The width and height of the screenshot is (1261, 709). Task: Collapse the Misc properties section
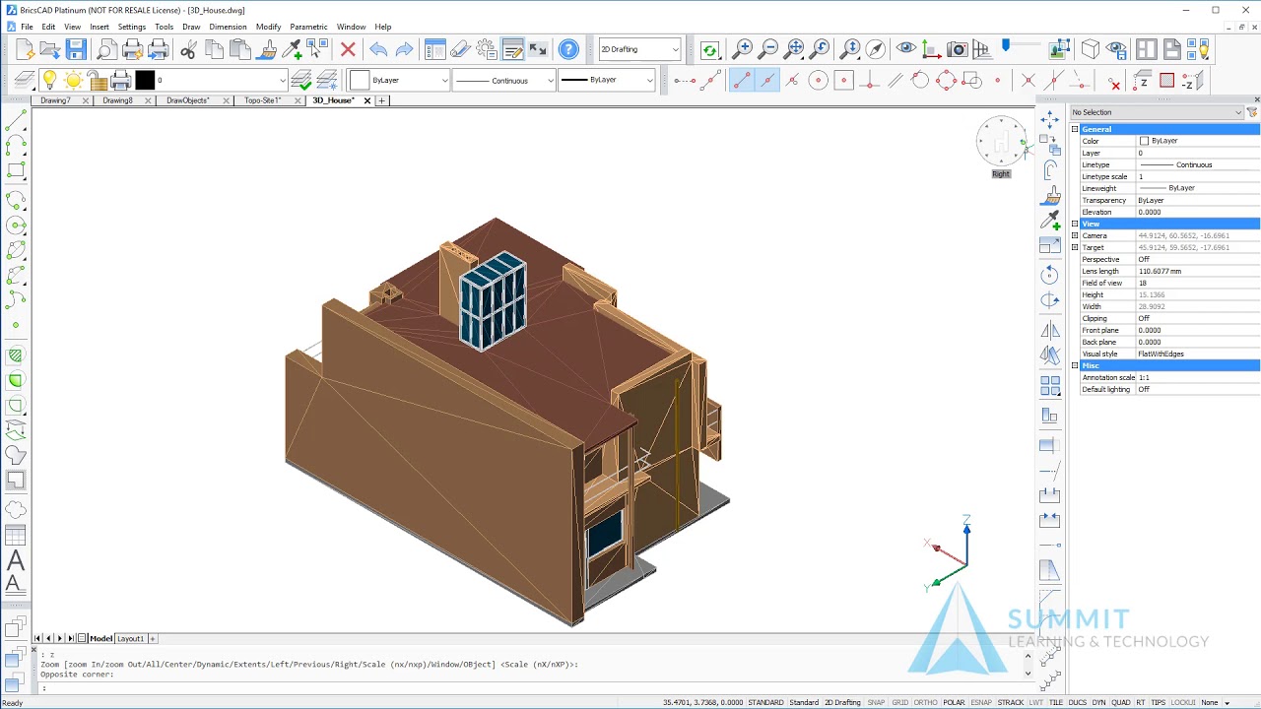point(1075,365)
